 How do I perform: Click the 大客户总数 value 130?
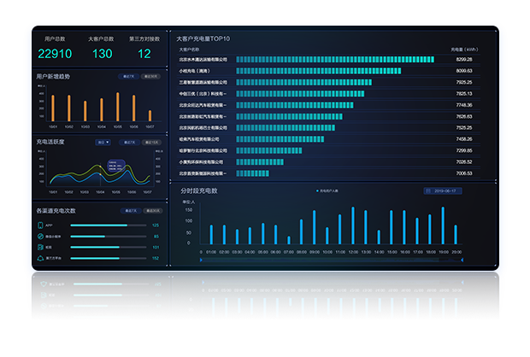[x=102, y=54]
